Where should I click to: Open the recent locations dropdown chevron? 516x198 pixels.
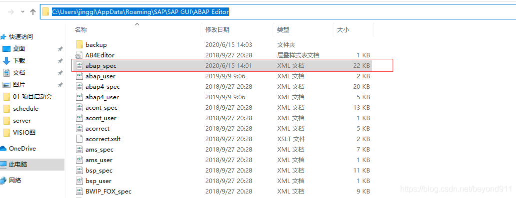click(22, 12)
